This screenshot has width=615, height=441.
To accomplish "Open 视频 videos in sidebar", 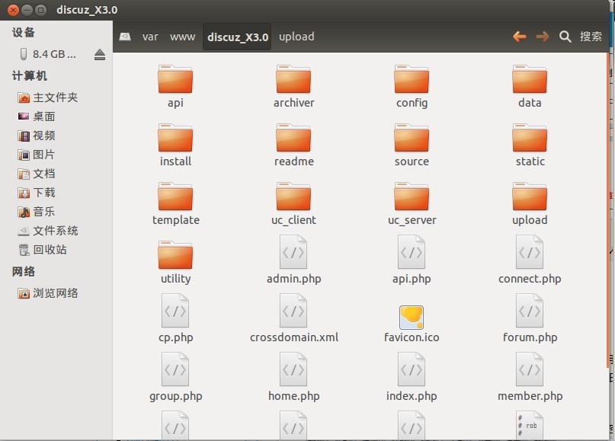I will pyautogui.click(x=37, y=136).
